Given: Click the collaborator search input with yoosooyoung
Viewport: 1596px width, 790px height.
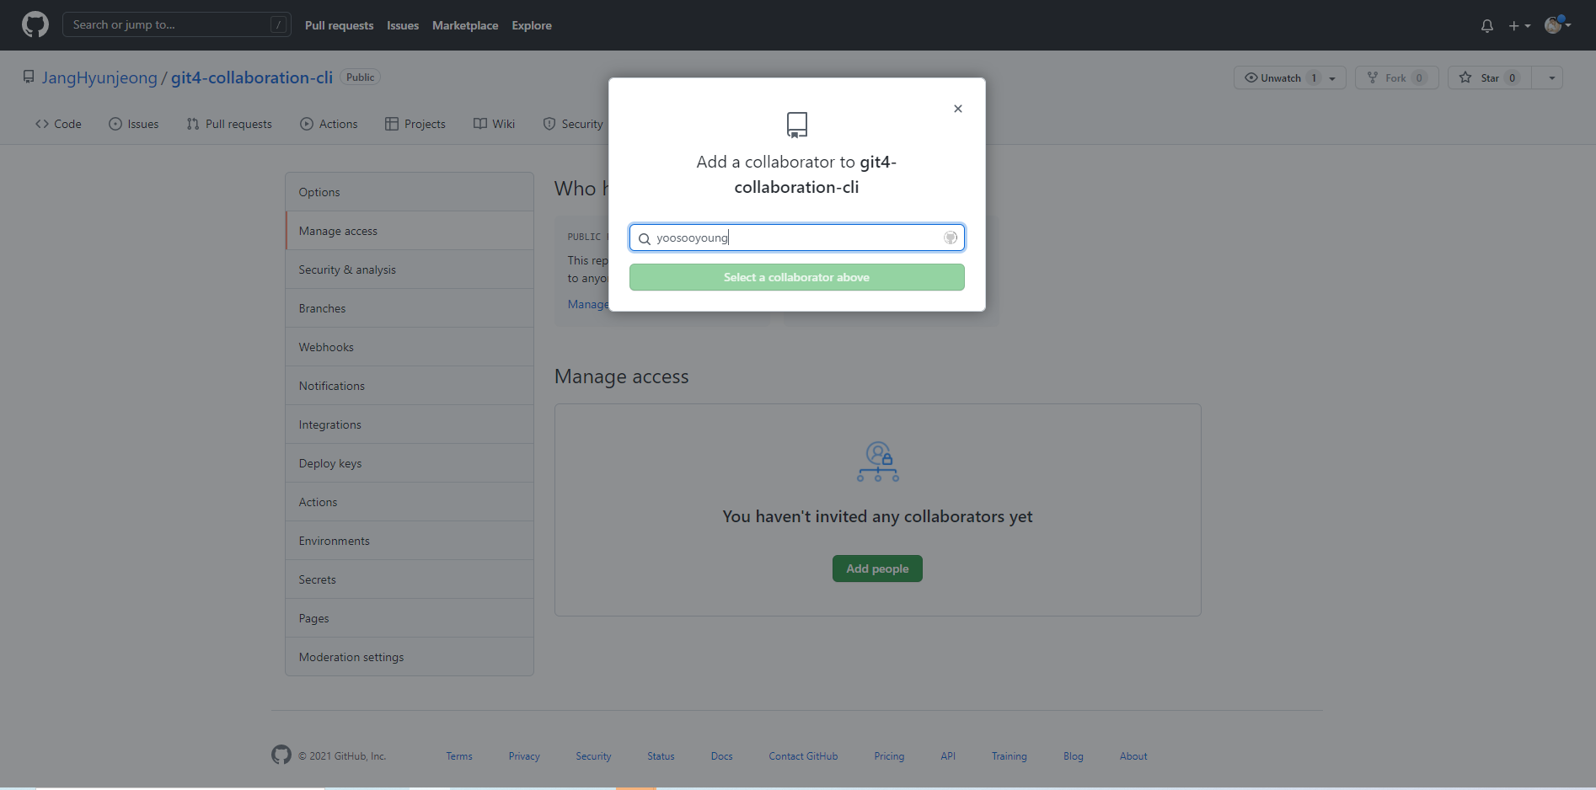Looking at the screenshot, I should [797, 238].
